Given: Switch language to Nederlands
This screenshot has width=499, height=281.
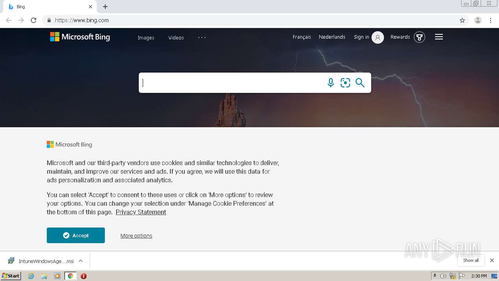Looking at the screenshot, I should coord(332,37).
